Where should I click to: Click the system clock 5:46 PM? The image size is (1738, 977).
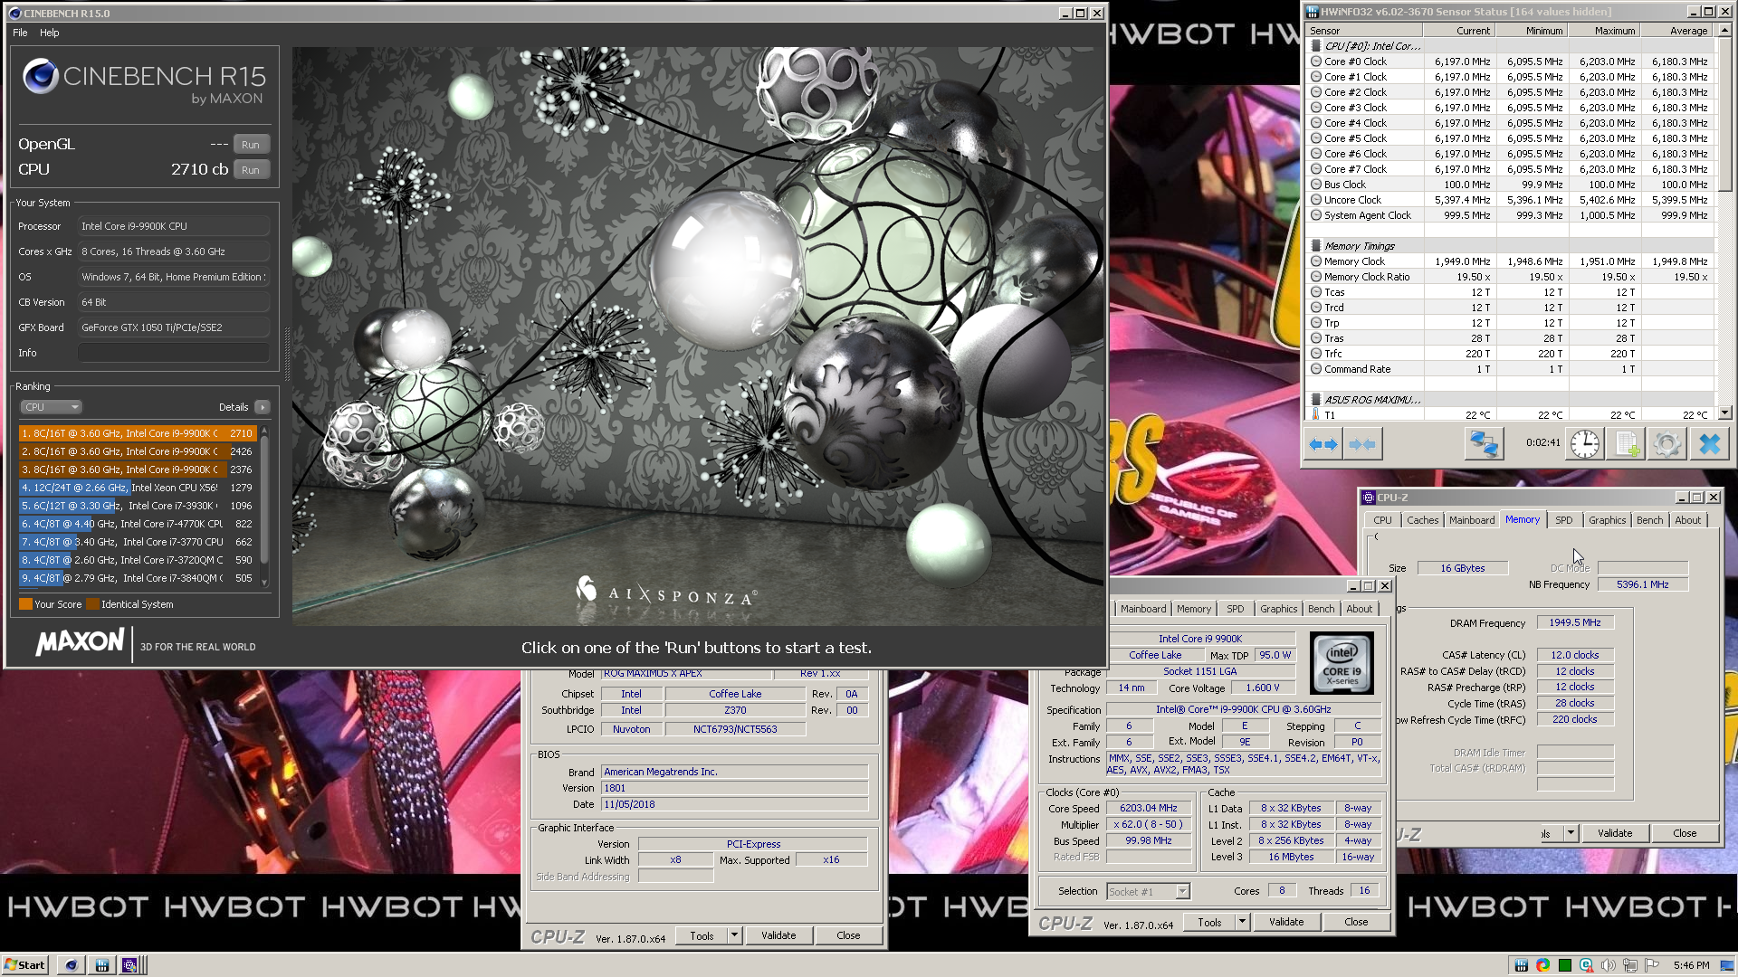[x=1691, y=965]
